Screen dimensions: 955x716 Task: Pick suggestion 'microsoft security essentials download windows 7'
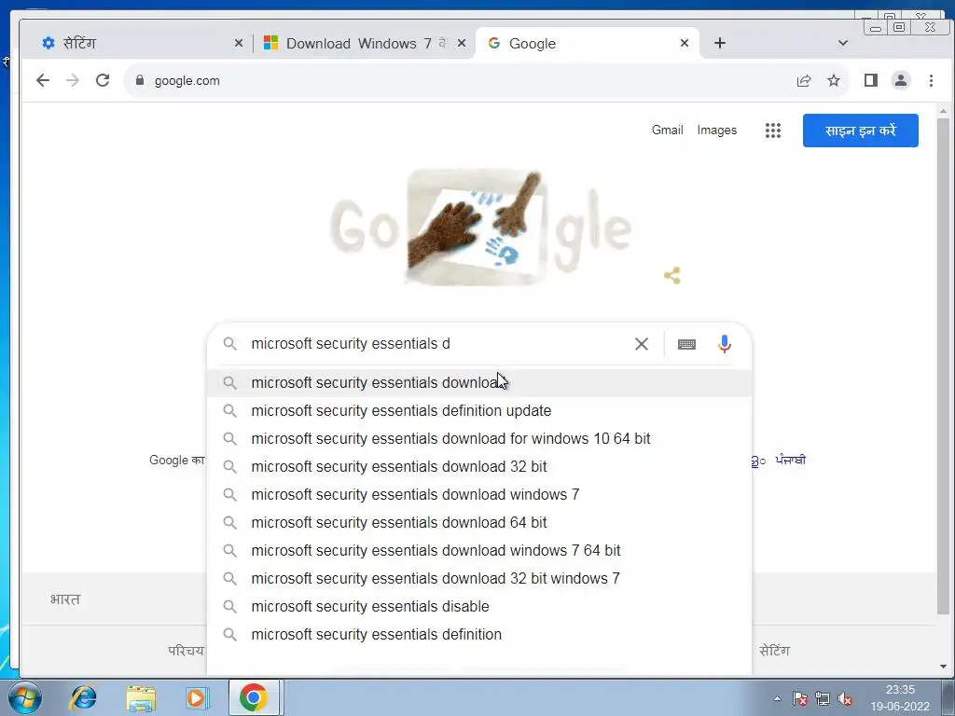tap(478, 495)
